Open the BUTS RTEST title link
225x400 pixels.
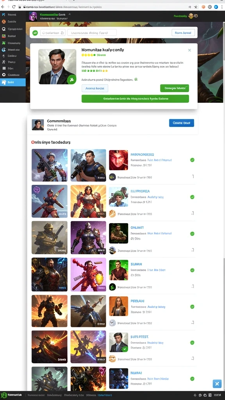[139, 337]
